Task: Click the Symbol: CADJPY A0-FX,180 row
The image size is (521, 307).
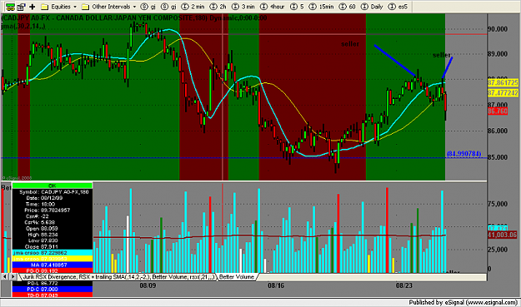Action: [x=53, y=192]
